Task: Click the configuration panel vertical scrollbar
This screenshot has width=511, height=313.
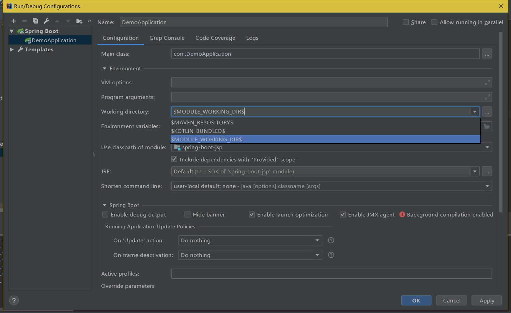Action: [500, 122]
